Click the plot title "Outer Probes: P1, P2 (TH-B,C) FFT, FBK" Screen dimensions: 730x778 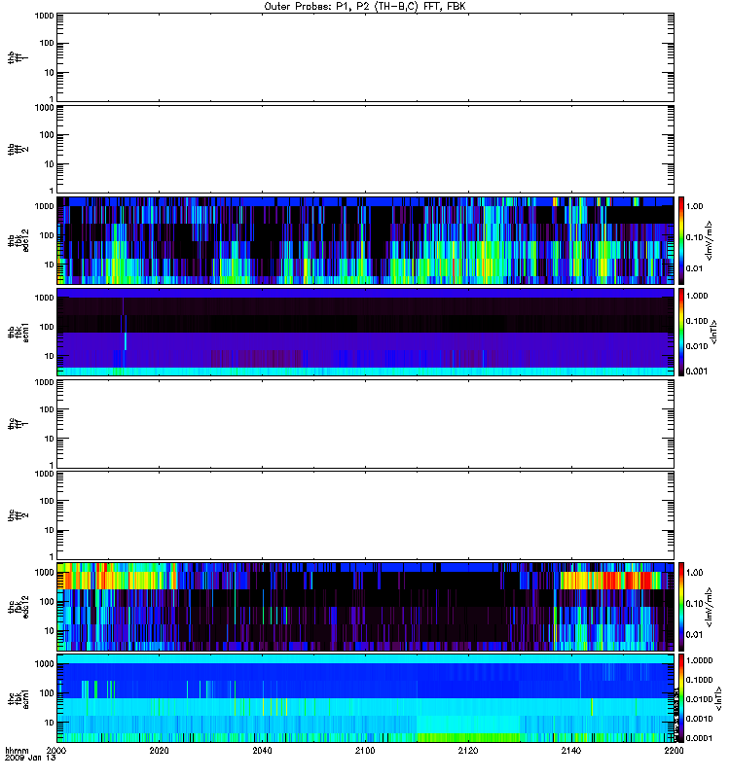click(364, 7)
